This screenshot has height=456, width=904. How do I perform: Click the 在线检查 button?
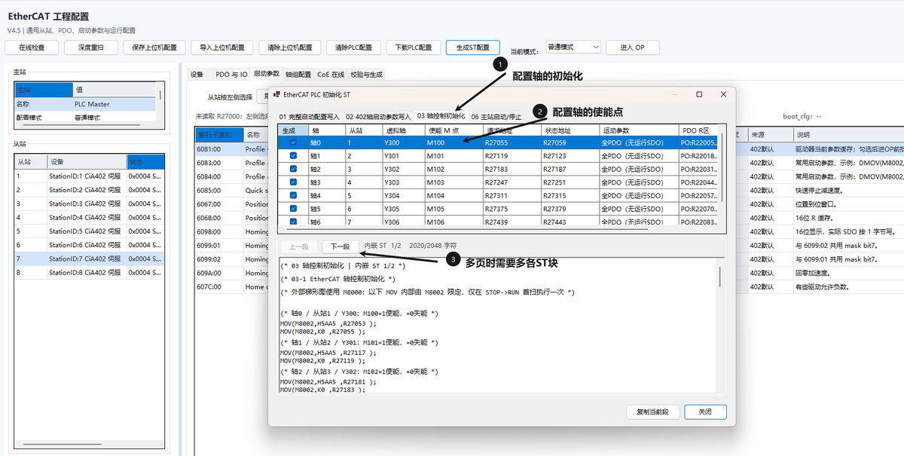click(x=32, y=47)
